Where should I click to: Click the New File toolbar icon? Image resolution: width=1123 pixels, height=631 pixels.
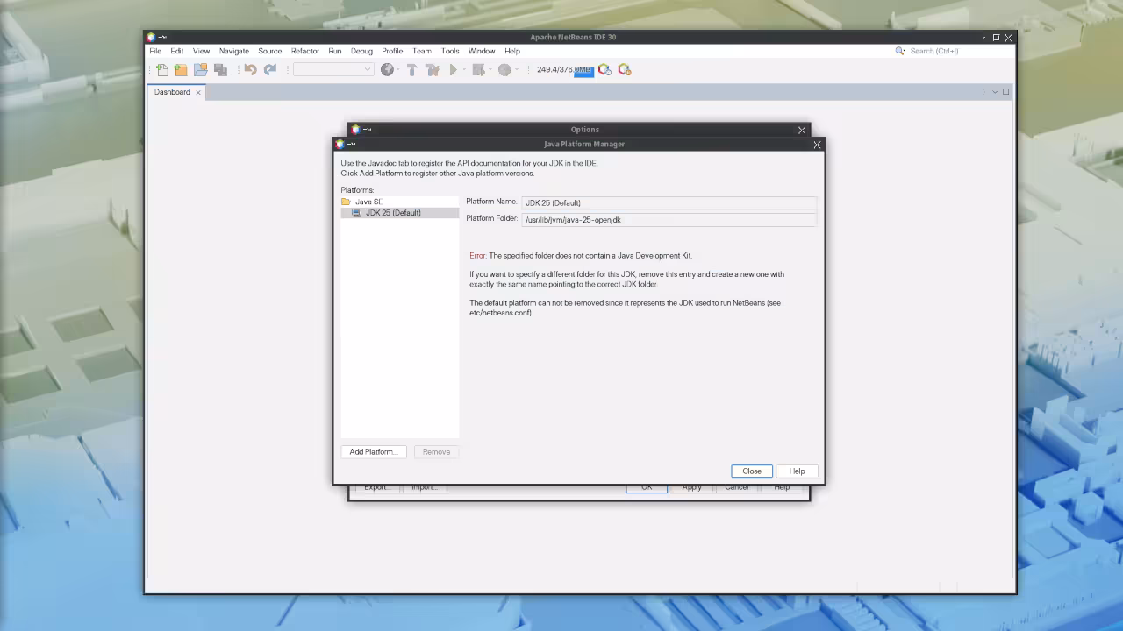[x=162, y=70]
